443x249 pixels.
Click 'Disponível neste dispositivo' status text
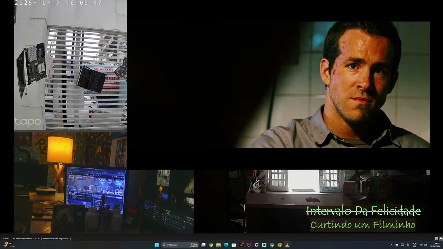tap(56, 239)
